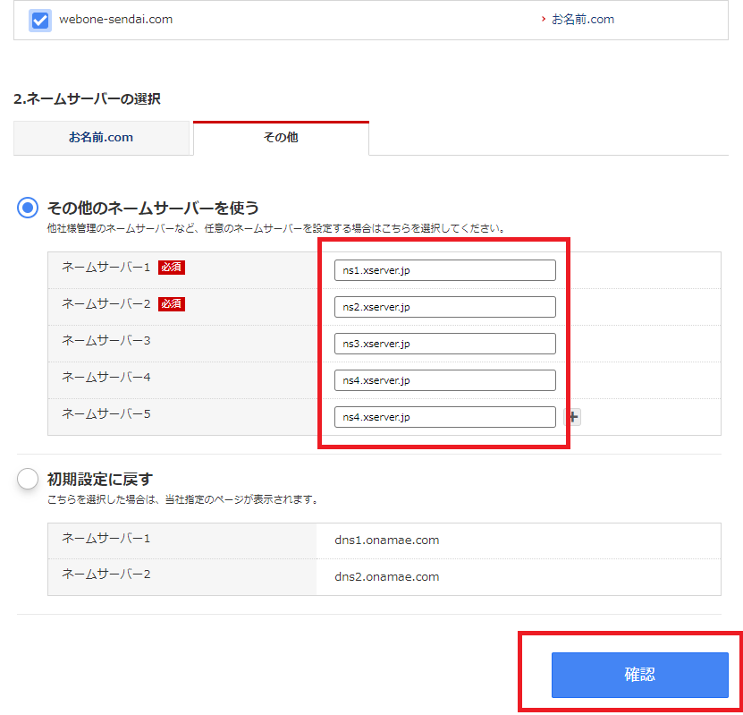Click the ネームサーバー4 input field
The height and width of the screenshot is (715, 743).
pos(444,380)
